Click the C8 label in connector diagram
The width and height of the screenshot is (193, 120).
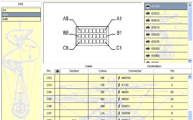pyautogui.click(x=66, y=48)
